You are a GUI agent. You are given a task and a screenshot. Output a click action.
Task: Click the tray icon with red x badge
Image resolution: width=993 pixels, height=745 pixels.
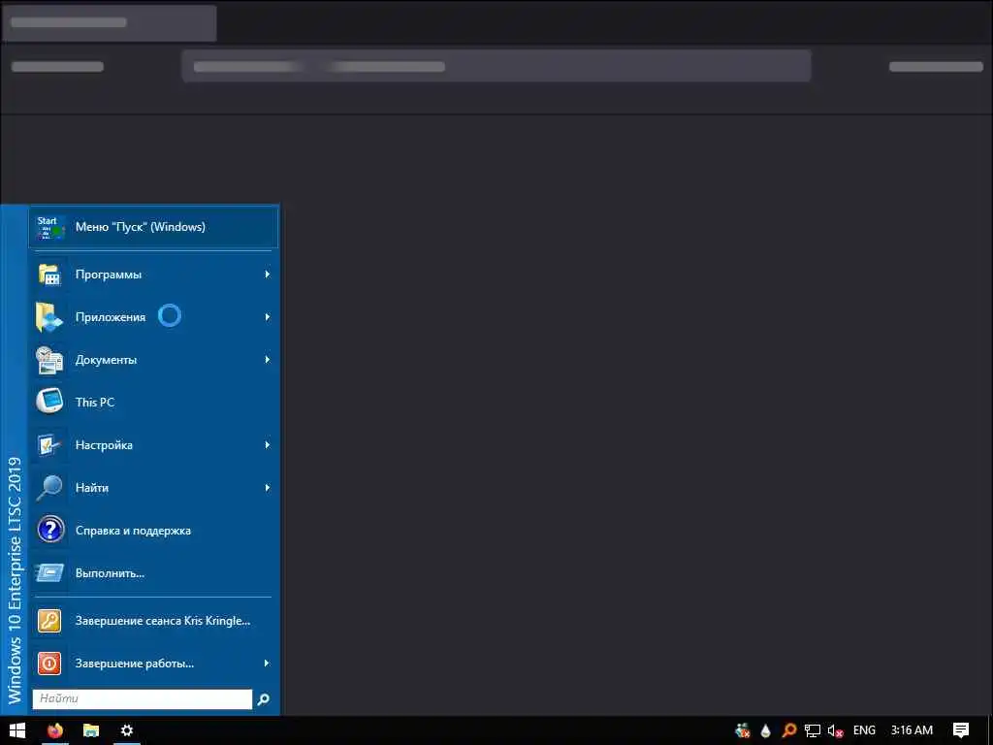[x=743, y=730]
